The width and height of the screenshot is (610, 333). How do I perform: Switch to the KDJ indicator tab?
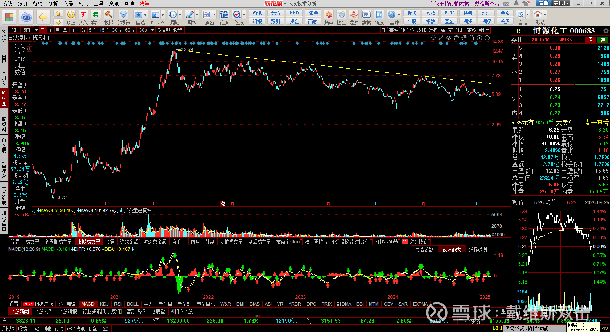point(104,304)
